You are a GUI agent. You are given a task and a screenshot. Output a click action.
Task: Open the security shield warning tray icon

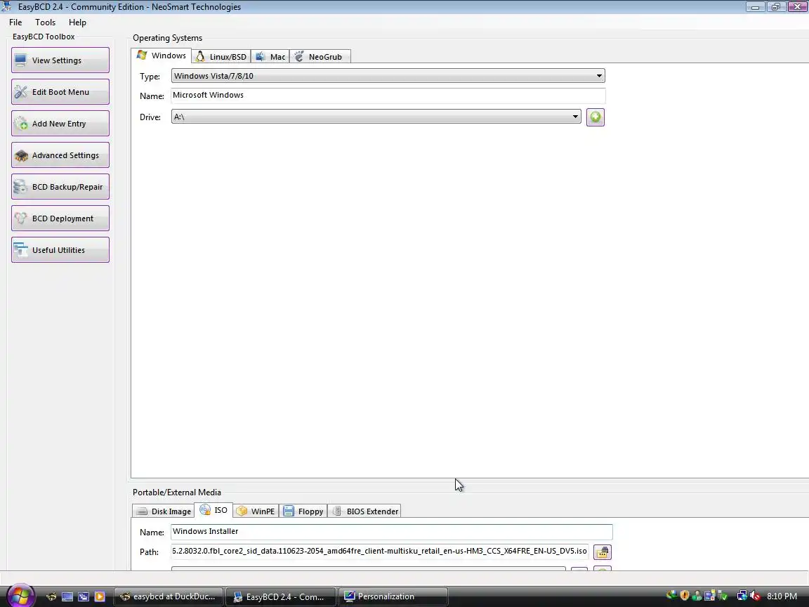(685, 596)
